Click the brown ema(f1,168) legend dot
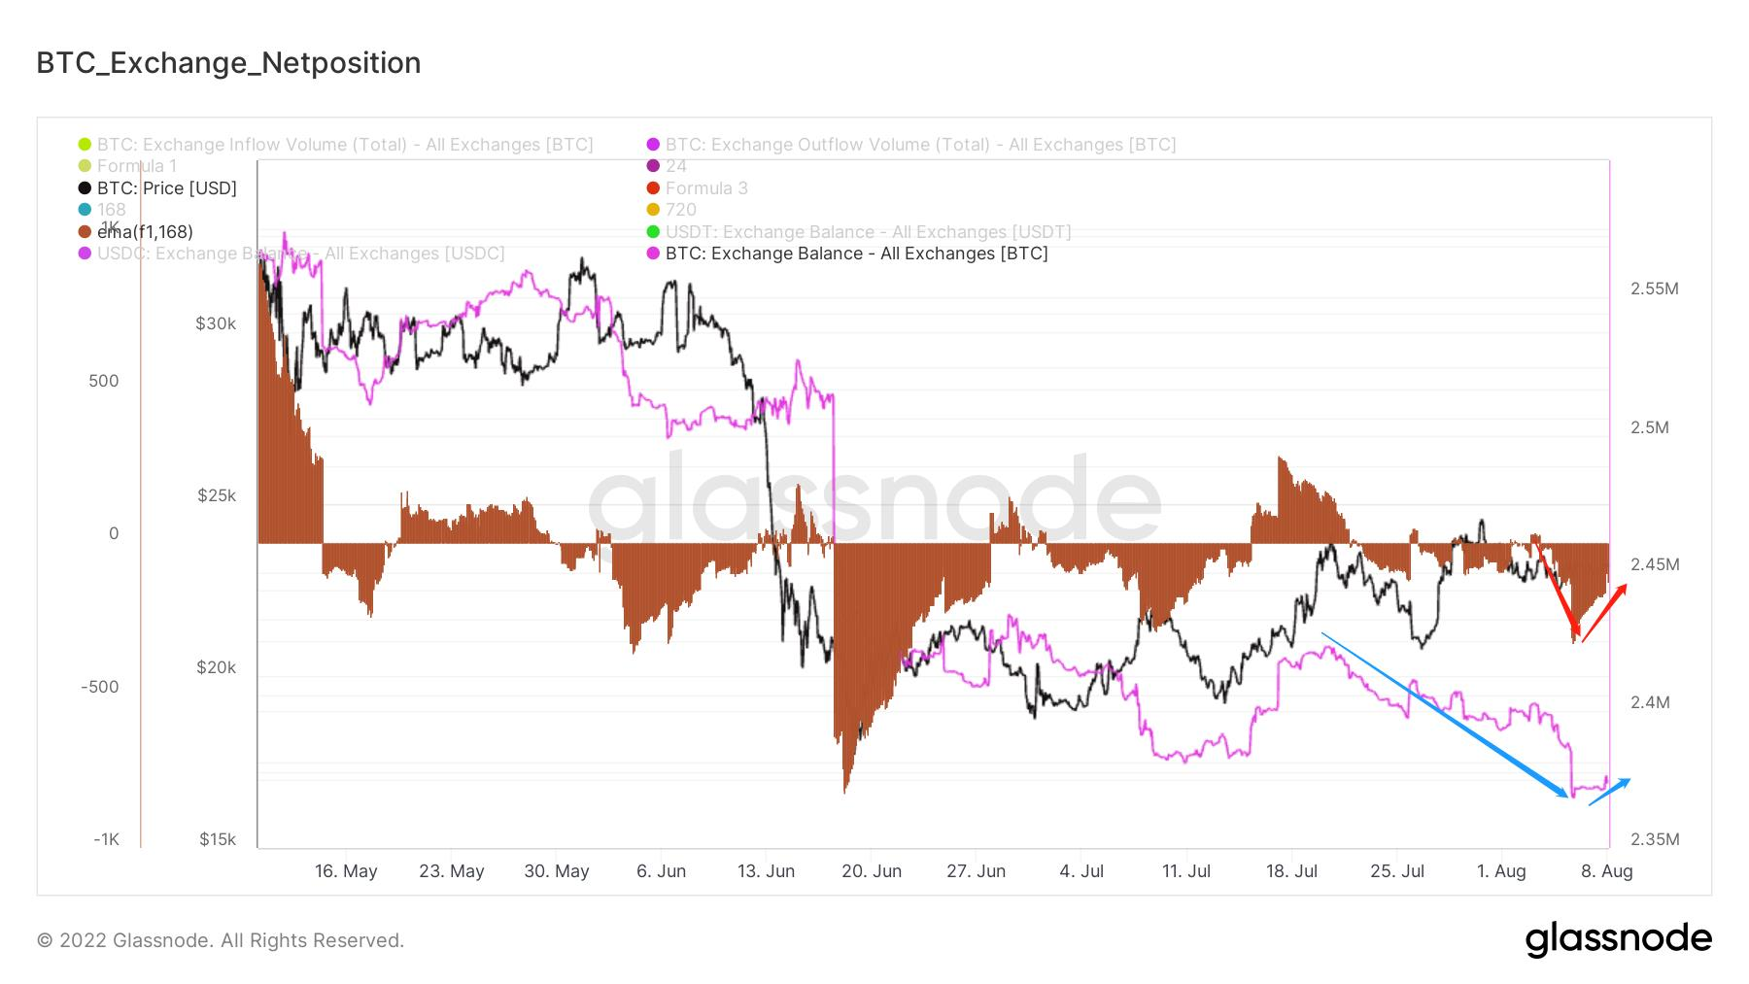The width and height of the screenshot is (1749, 984). (x=86, y=232)
